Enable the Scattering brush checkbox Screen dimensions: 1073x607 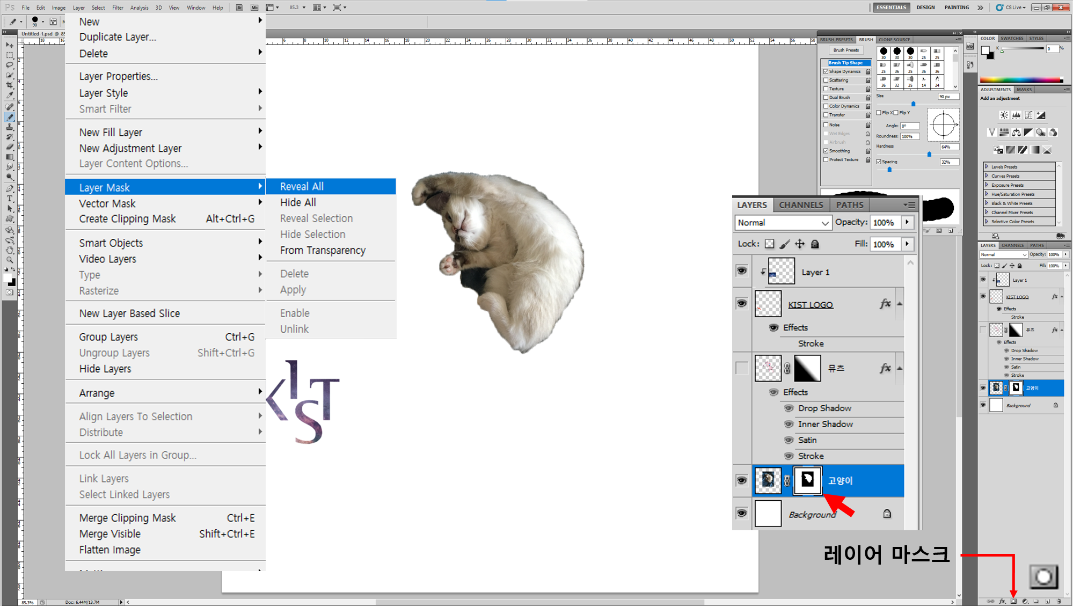click(826, 80)
